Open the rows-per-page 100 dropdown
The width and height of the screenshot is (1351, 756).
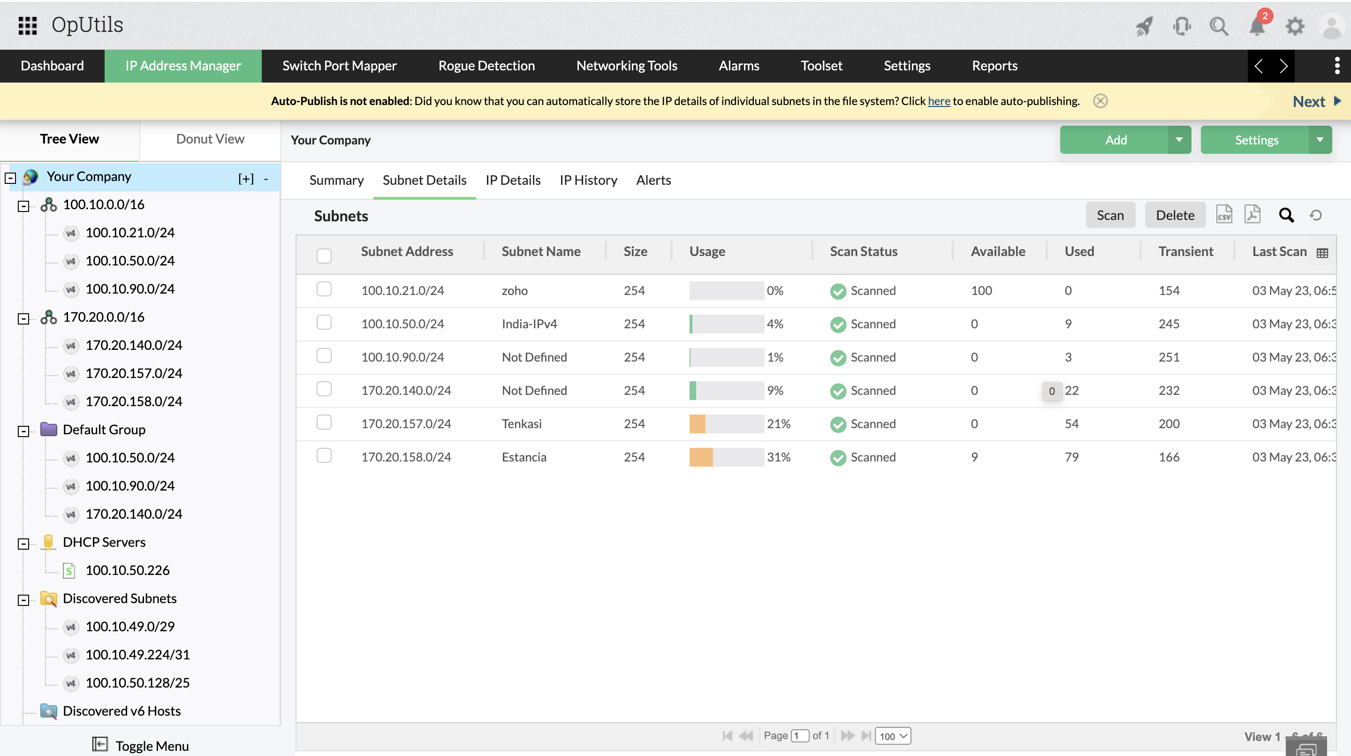[x=893, y=735]
